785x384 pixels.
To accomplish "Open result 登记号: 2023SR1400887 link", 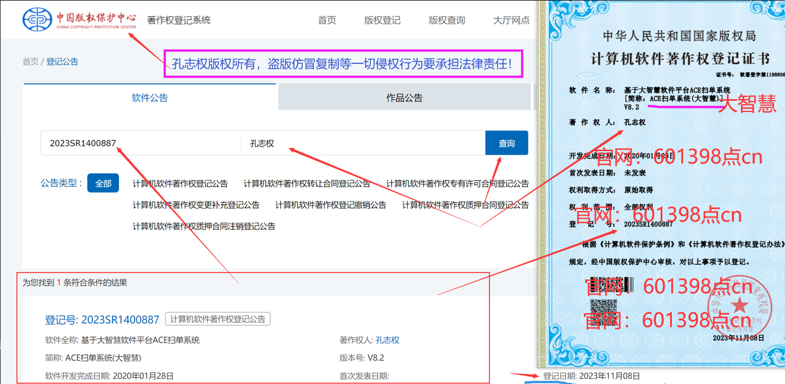I will (x=102, y=319).
